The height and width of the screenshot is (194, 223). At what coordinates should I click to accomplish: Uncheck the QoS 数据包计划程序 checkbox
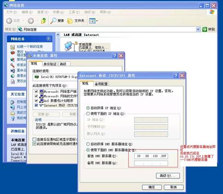(x=36, y=100)
